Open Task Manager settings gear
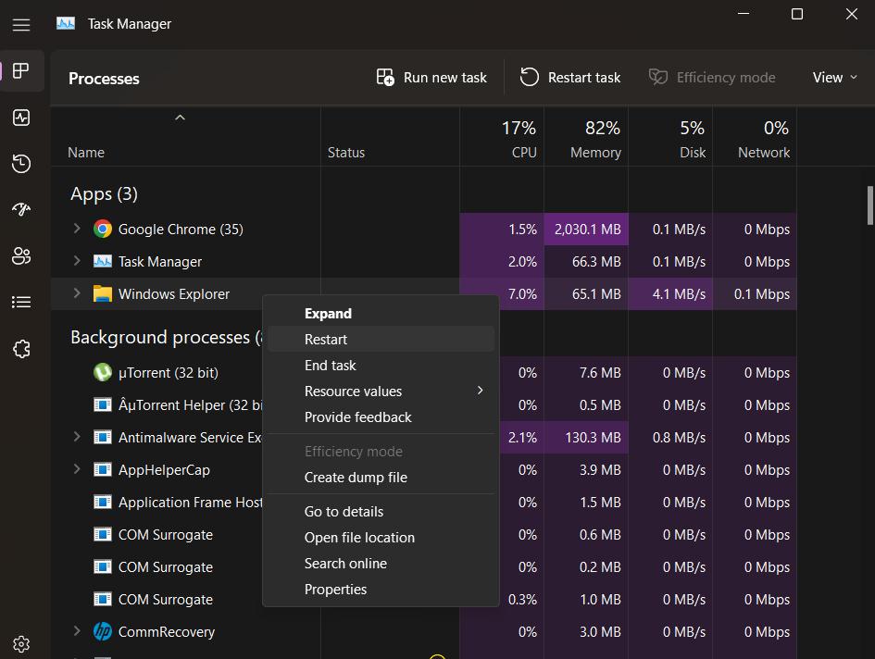875x659 pixels. pos(21,643)
